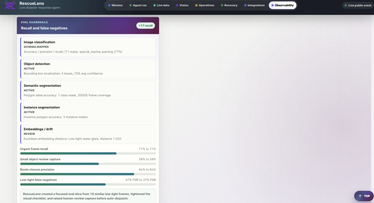Open the Mission tab
This screenshot has height=203, width=374.
pos(115,5)
